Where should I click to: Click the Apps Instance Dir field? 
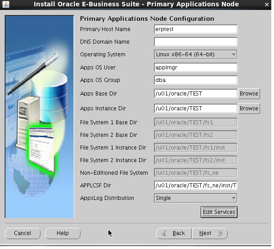(x=196, y=109)
